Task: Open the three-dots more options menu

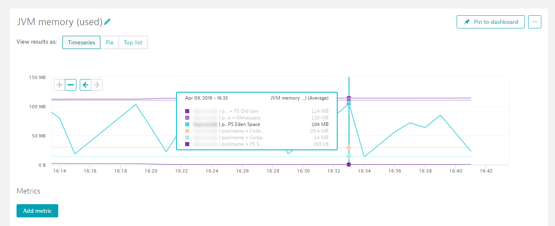Action: (535, 22)
